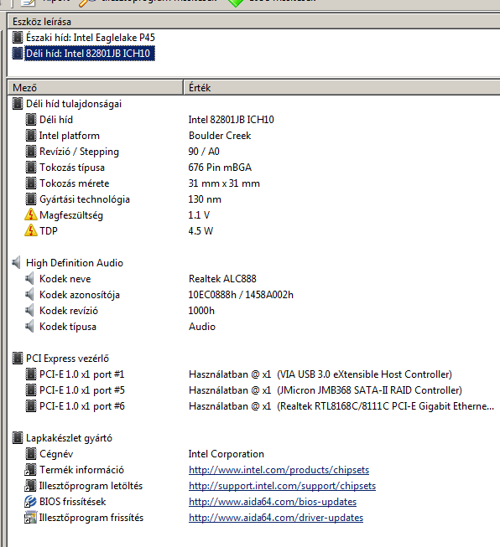Click the value 1000h
Screen dimensions: 500x547
tap(201, 311)
